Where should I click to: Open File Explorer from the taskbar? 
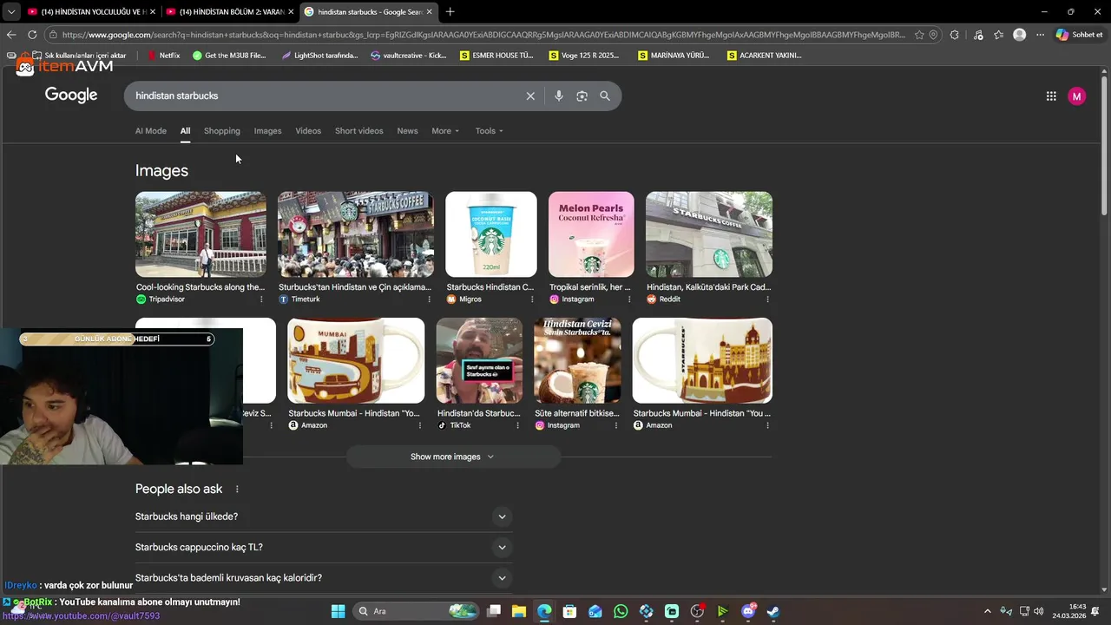519,611
